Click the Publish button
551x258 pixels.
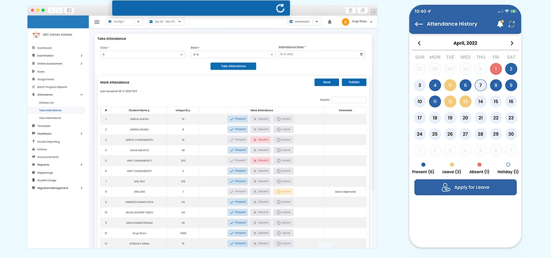(354, 82)
